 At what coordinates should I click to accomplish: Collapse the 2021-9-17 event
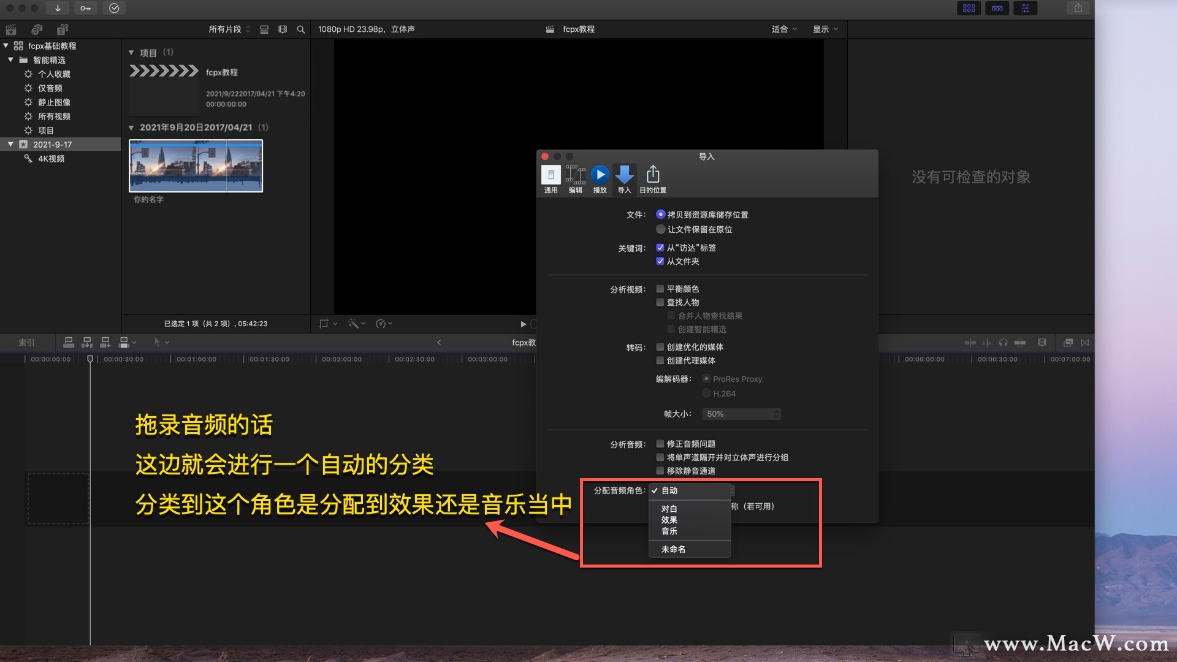[x=10, y=144]
